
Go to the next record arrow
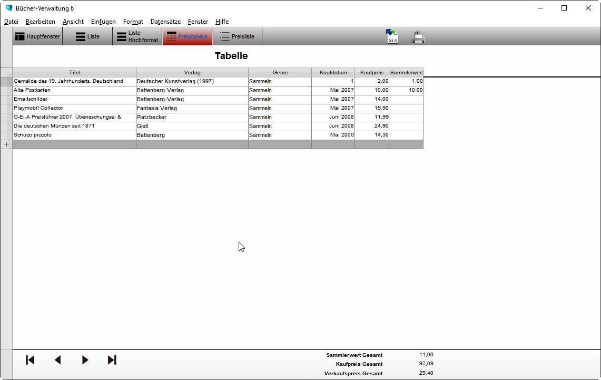pyautogui.click(x=85, y=360)
